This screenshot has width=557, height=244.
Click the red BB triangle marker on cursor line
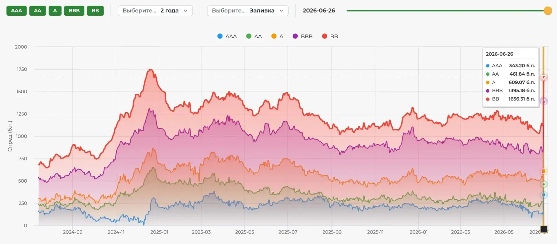pos(544,77)
